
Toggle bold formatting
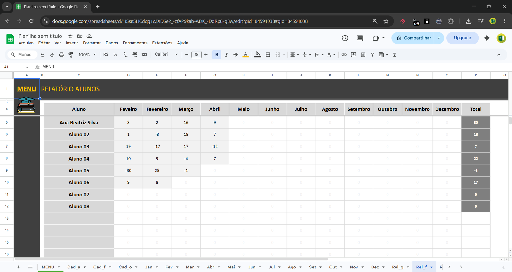pos(217,55)
